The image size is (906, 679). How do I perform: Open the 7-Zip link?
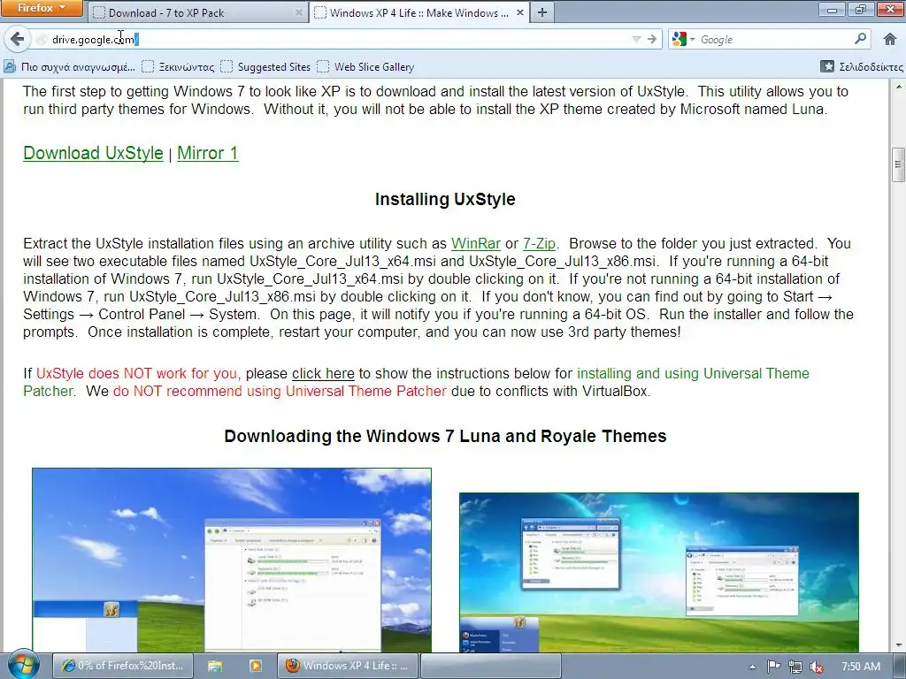point(539,244)
